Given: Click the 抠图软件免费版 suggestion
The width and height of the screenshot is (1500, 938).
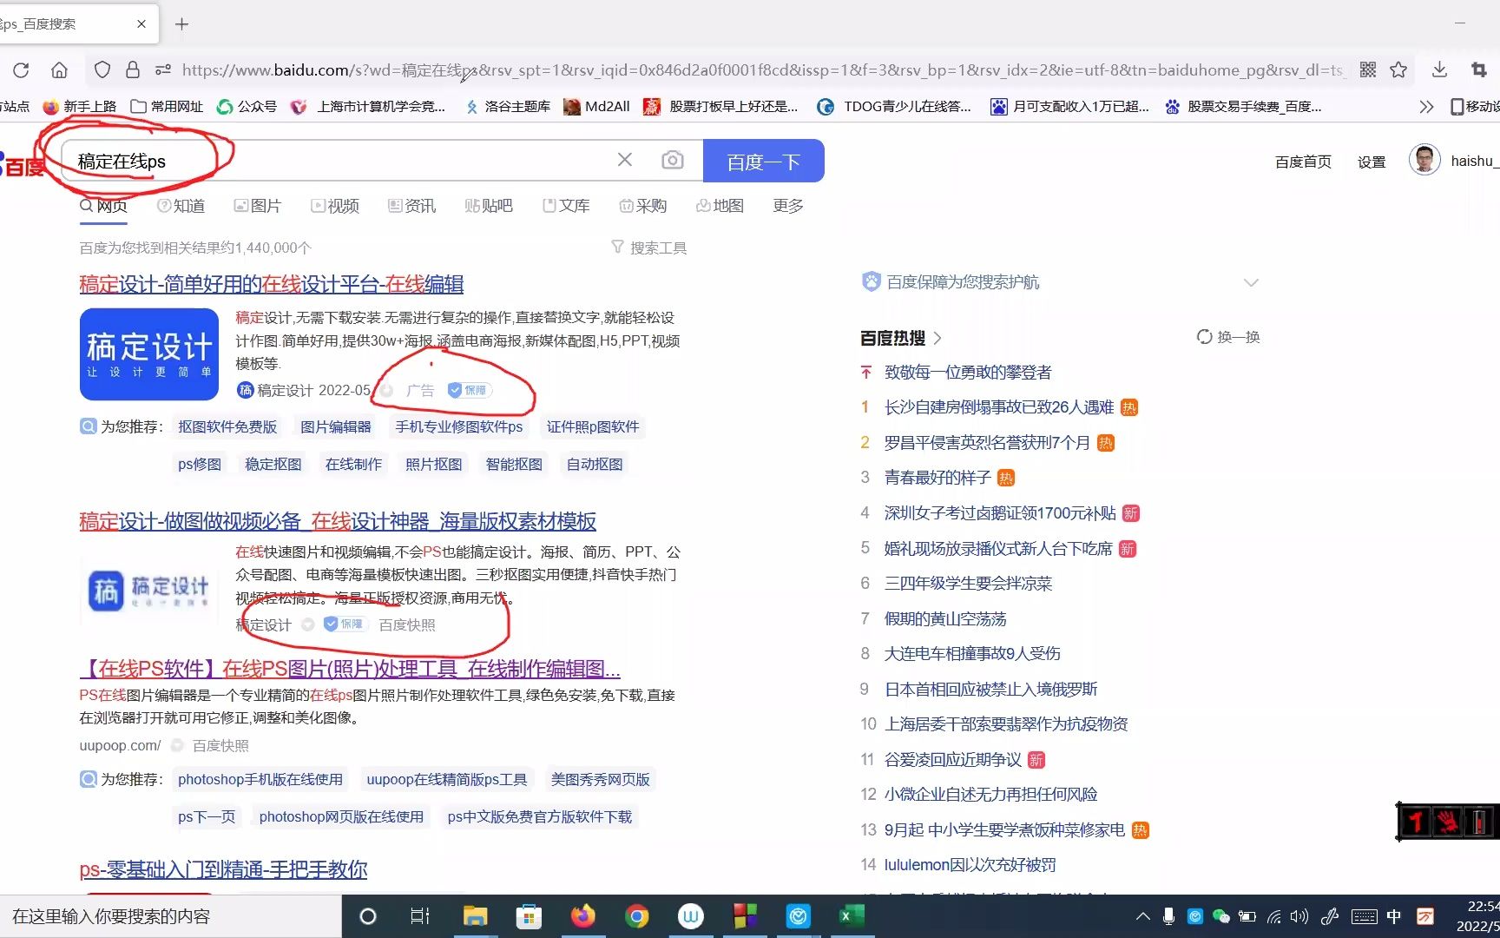Looking at the screenshot, I should coord(227,426).
